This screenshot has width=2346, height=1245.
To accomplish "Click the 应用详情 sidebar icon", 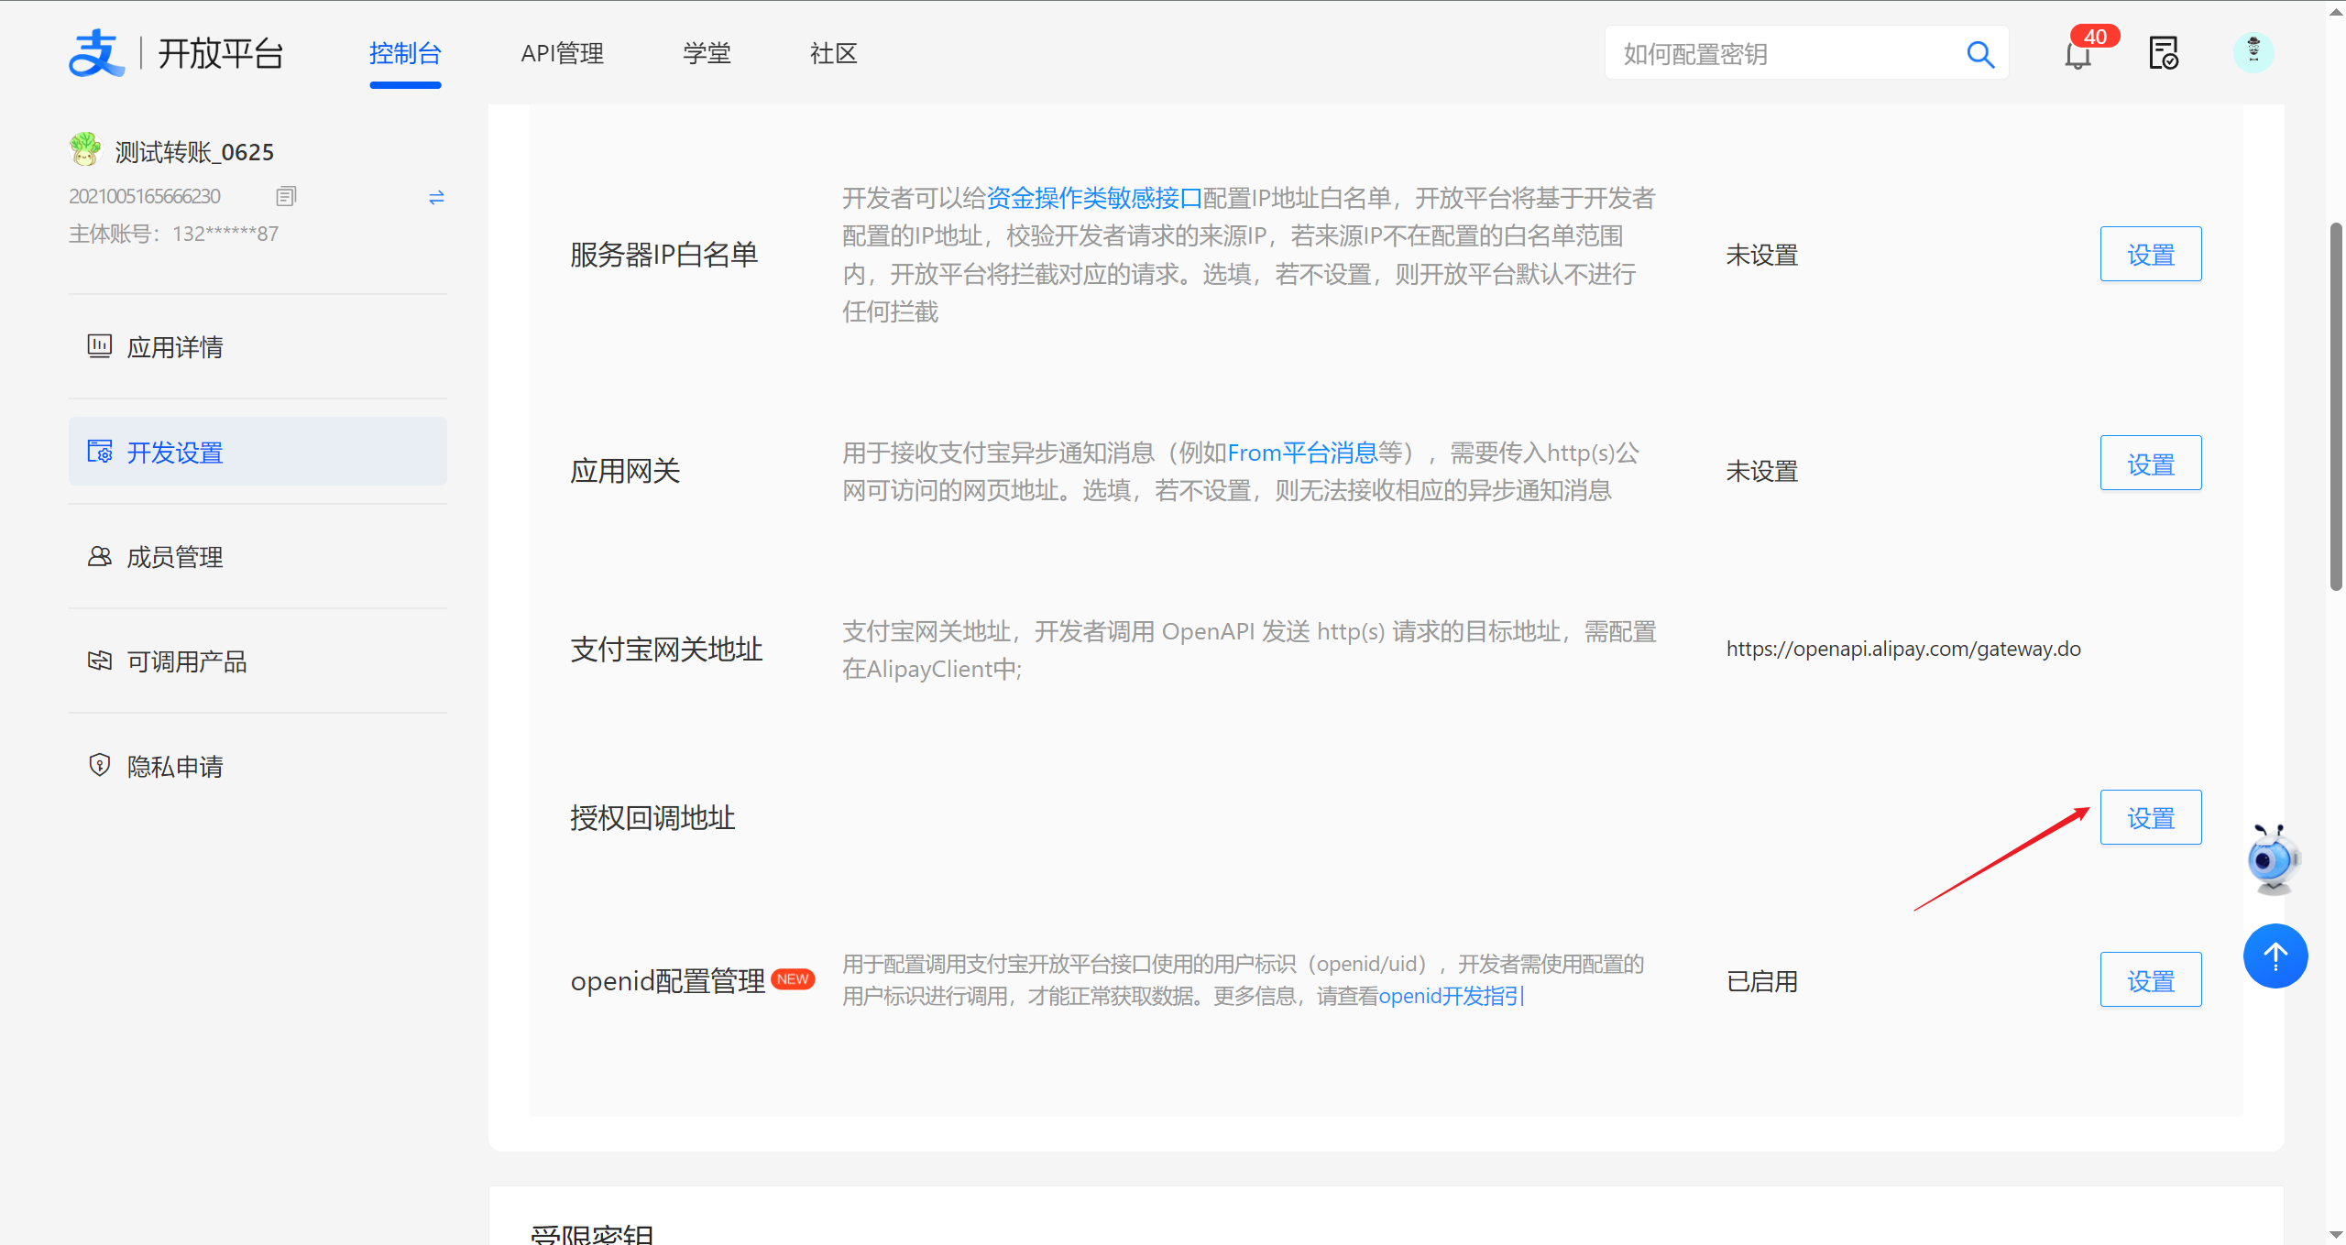I will (x=100, y=346).
